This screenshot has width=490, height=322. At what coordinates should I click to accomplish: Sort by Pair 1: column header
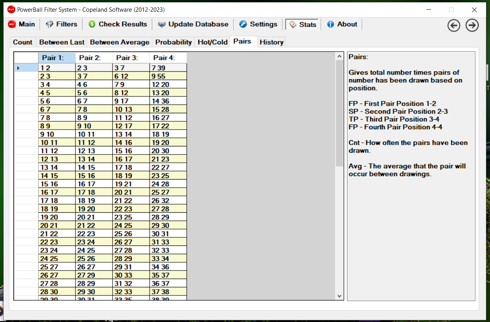pyautogui.click(x=57, y=58)
